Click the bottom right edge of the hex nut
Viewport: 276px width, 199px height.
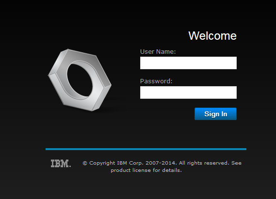[102, 98]
